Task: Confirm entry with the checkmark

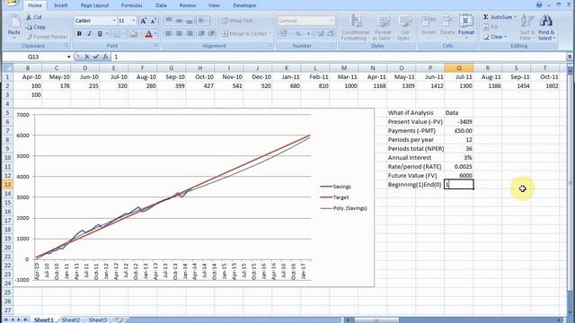Action: [96, 57]
